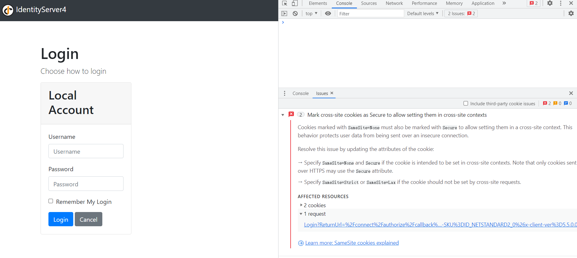The image size is (577, 258).
Task: Clear the console with the ban icon
Action: click(295, 14)
